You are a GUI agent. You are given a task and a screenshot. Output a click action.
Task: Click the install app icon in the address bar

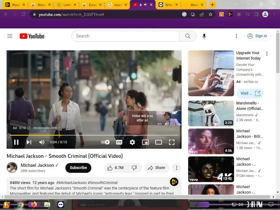pyautogui.click(x=193, y=14)
